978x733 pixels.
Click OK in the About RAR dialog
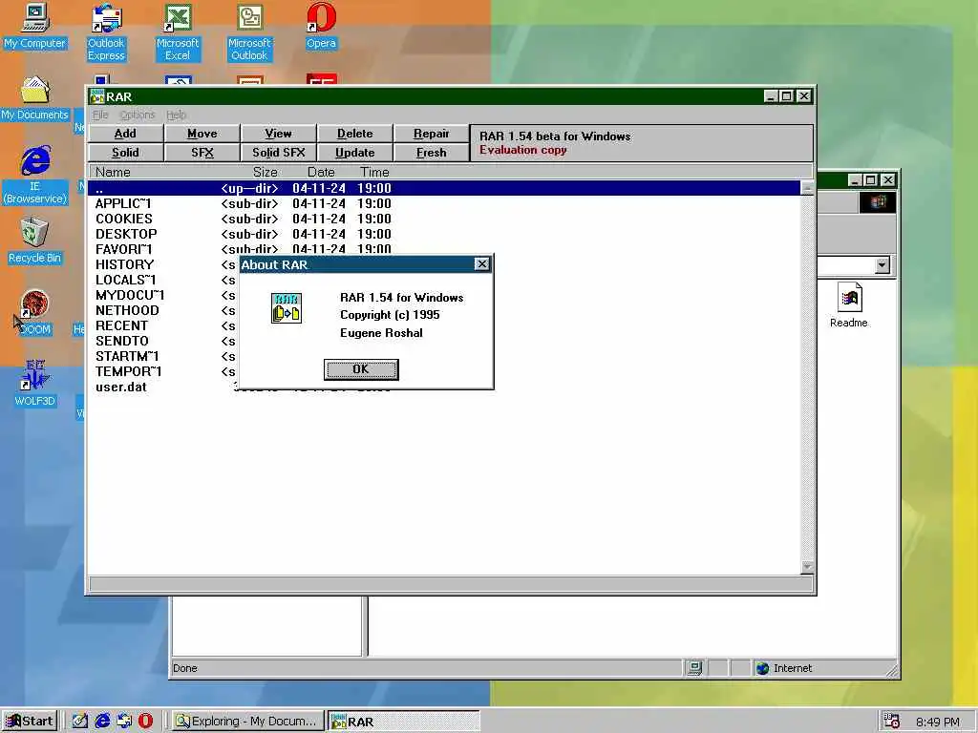point(361,369)
